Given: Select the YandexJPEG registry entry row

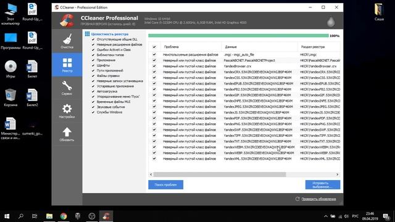Looking at the screenshot, I should tap(244, 107).
